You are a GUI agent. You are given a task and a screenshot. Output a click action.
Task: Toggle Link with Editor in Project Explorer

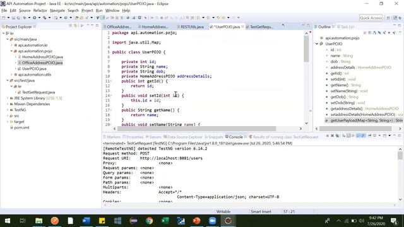pos(75,26)
